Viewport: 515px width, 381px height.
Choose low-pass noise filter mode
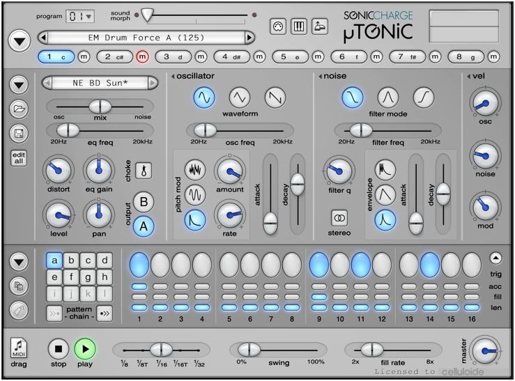click(x=353, y=98)
